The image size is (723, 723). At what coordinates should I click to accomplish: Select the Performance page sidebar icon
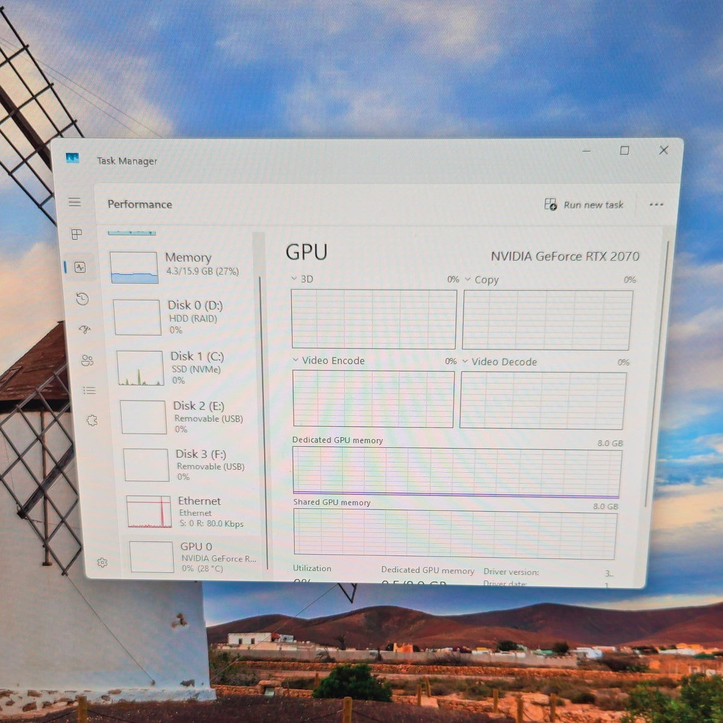pyautogui.click(x=80, y=267)
